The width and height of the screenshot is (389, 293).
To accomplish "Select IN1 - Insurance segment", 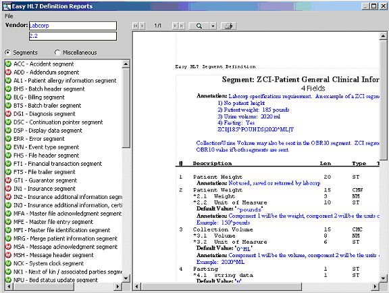I will click(45, 189).
